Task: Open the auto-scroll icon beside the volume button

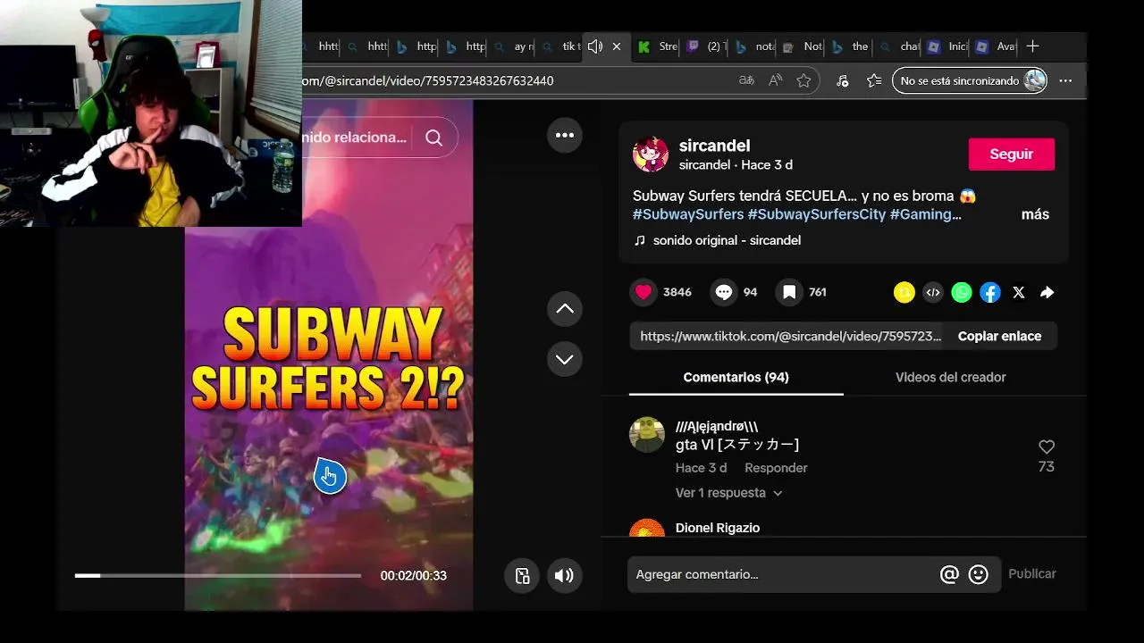Action: pos(523,575)
